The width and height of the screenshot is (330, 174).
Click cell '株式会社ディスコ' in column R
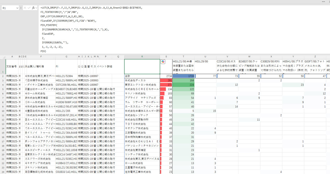(x=142, y=80)
